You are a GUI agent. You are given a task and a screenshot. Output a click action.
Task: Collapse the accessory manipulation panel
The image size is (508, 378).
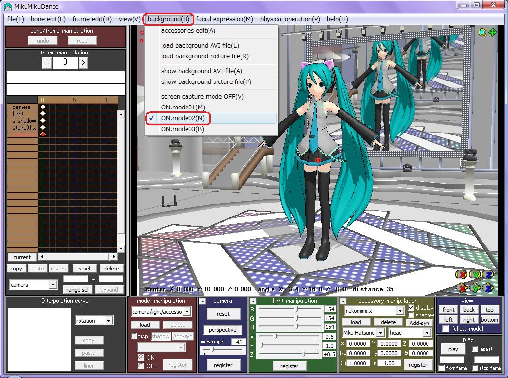click(343, 301)
